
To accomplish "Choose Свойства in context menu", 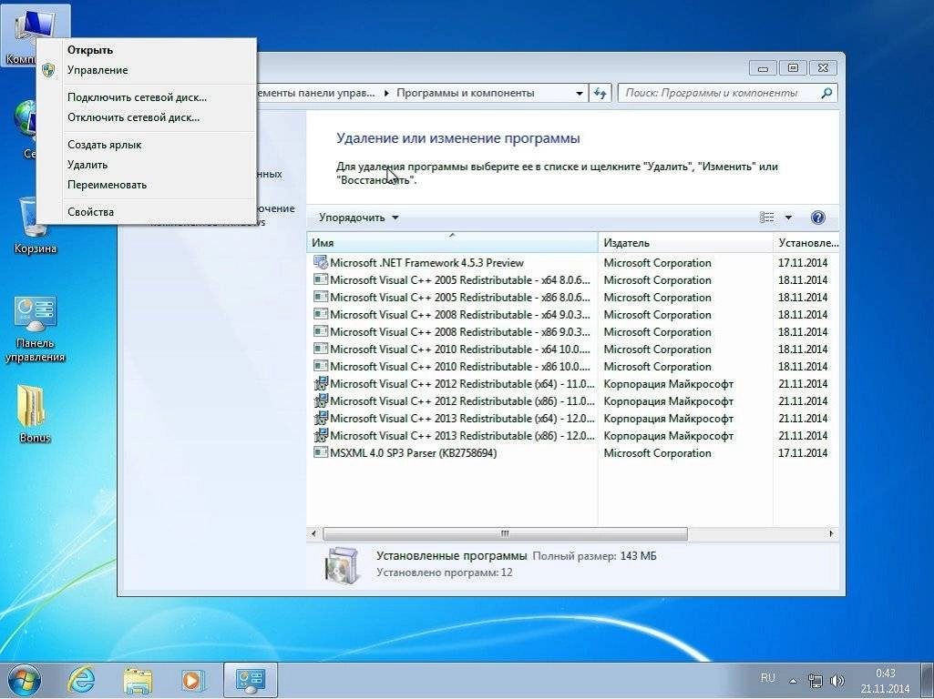I will click(x=147, y=212).
